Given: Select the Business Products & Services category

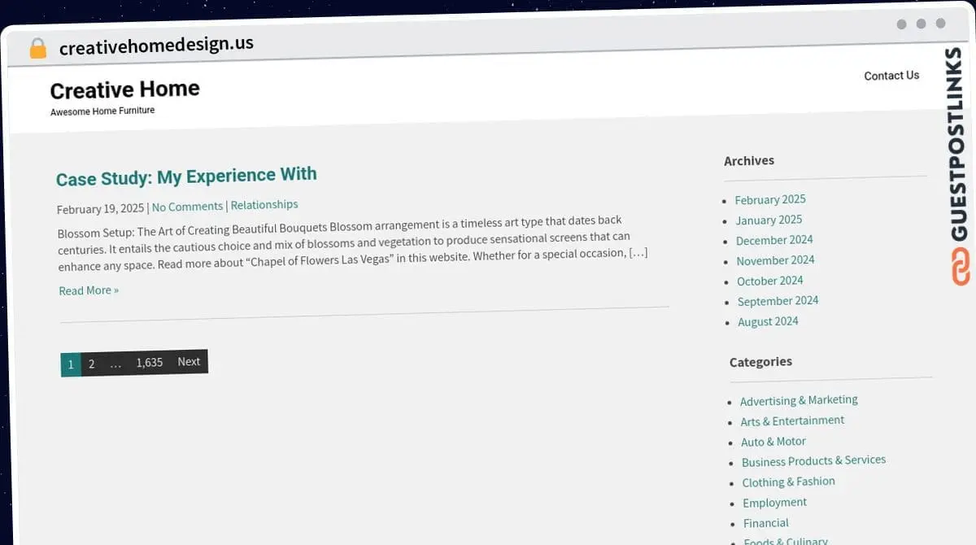Looking at the screenshot, I should tap(813, 461).
